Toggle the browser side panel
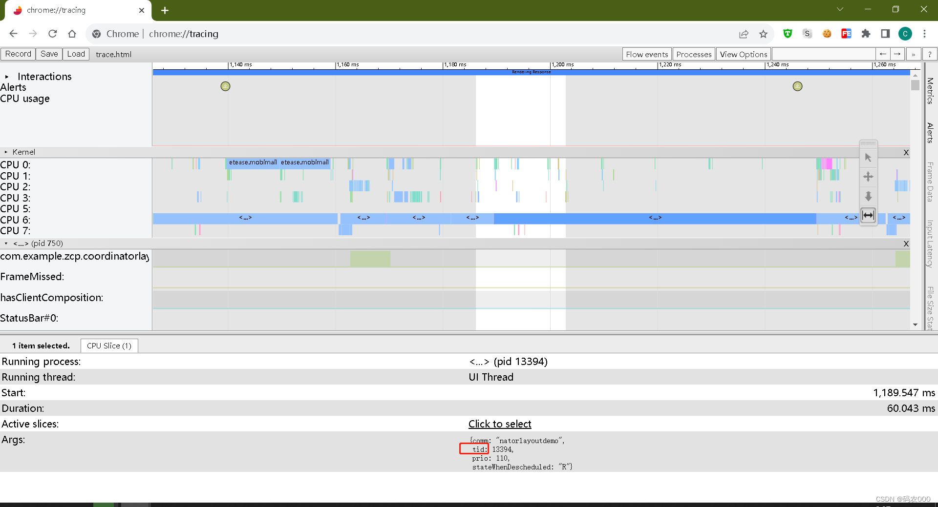The image size is (938, 507). pos(885,34)
